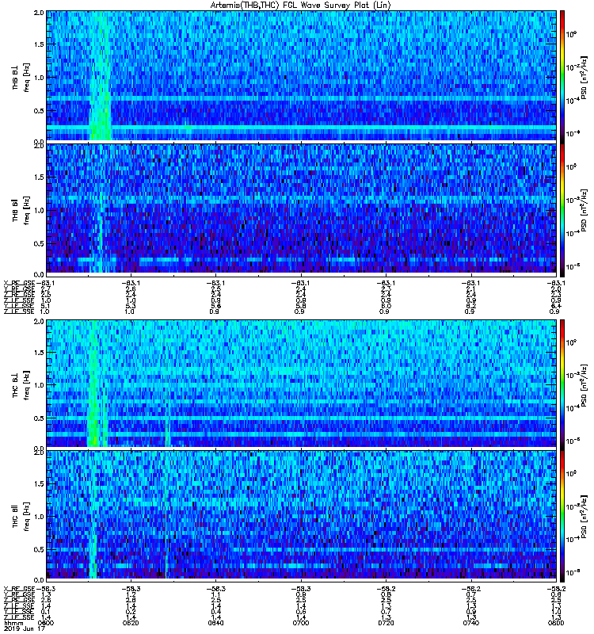The width and height of the screenshot is (594, 634).
Task: Click PSD [nT²/Hz] label of topmost color bar
Action: [584, 78]
